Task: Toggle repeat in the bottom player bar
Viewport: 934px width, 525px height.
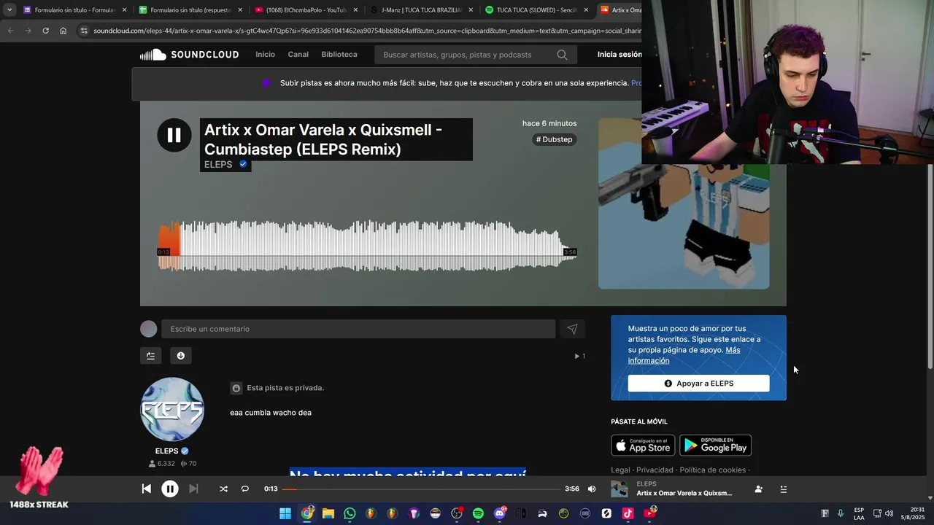Action: point(245,489)
